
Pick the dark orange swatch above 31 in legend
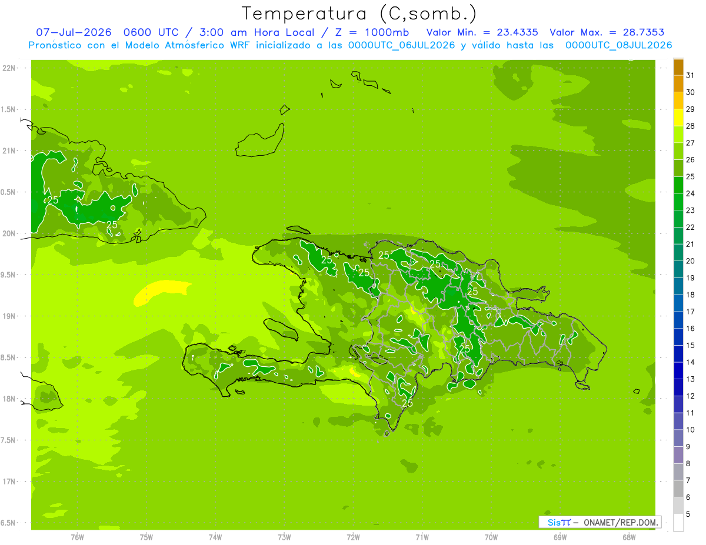tap(678, 67)
